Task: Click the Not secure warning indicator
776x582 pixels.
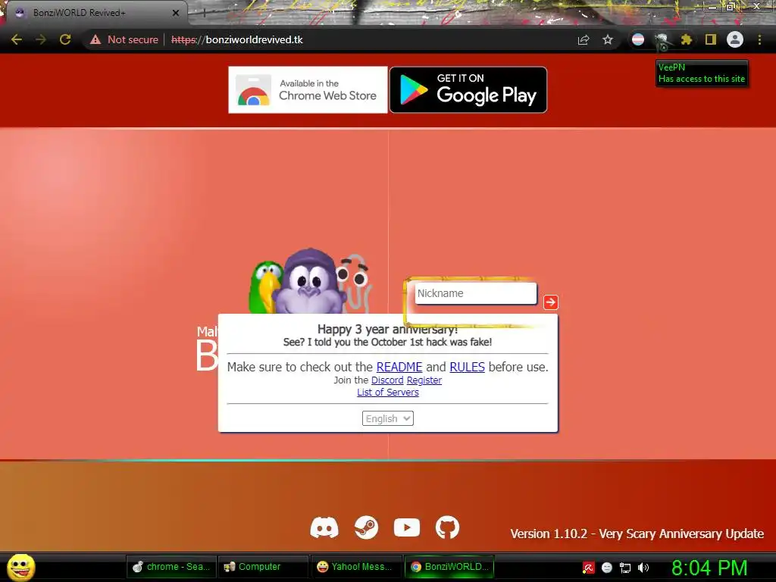Action: (124, 39)
